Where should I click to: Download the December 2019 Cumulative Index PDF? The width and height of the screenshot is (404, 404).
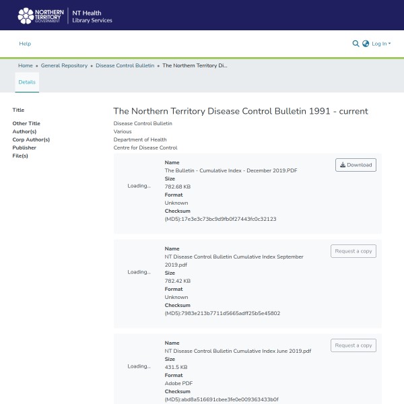356,165
